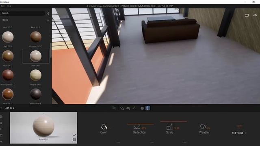Choose the Mult 04 D wood material

(x=8, y=56)
